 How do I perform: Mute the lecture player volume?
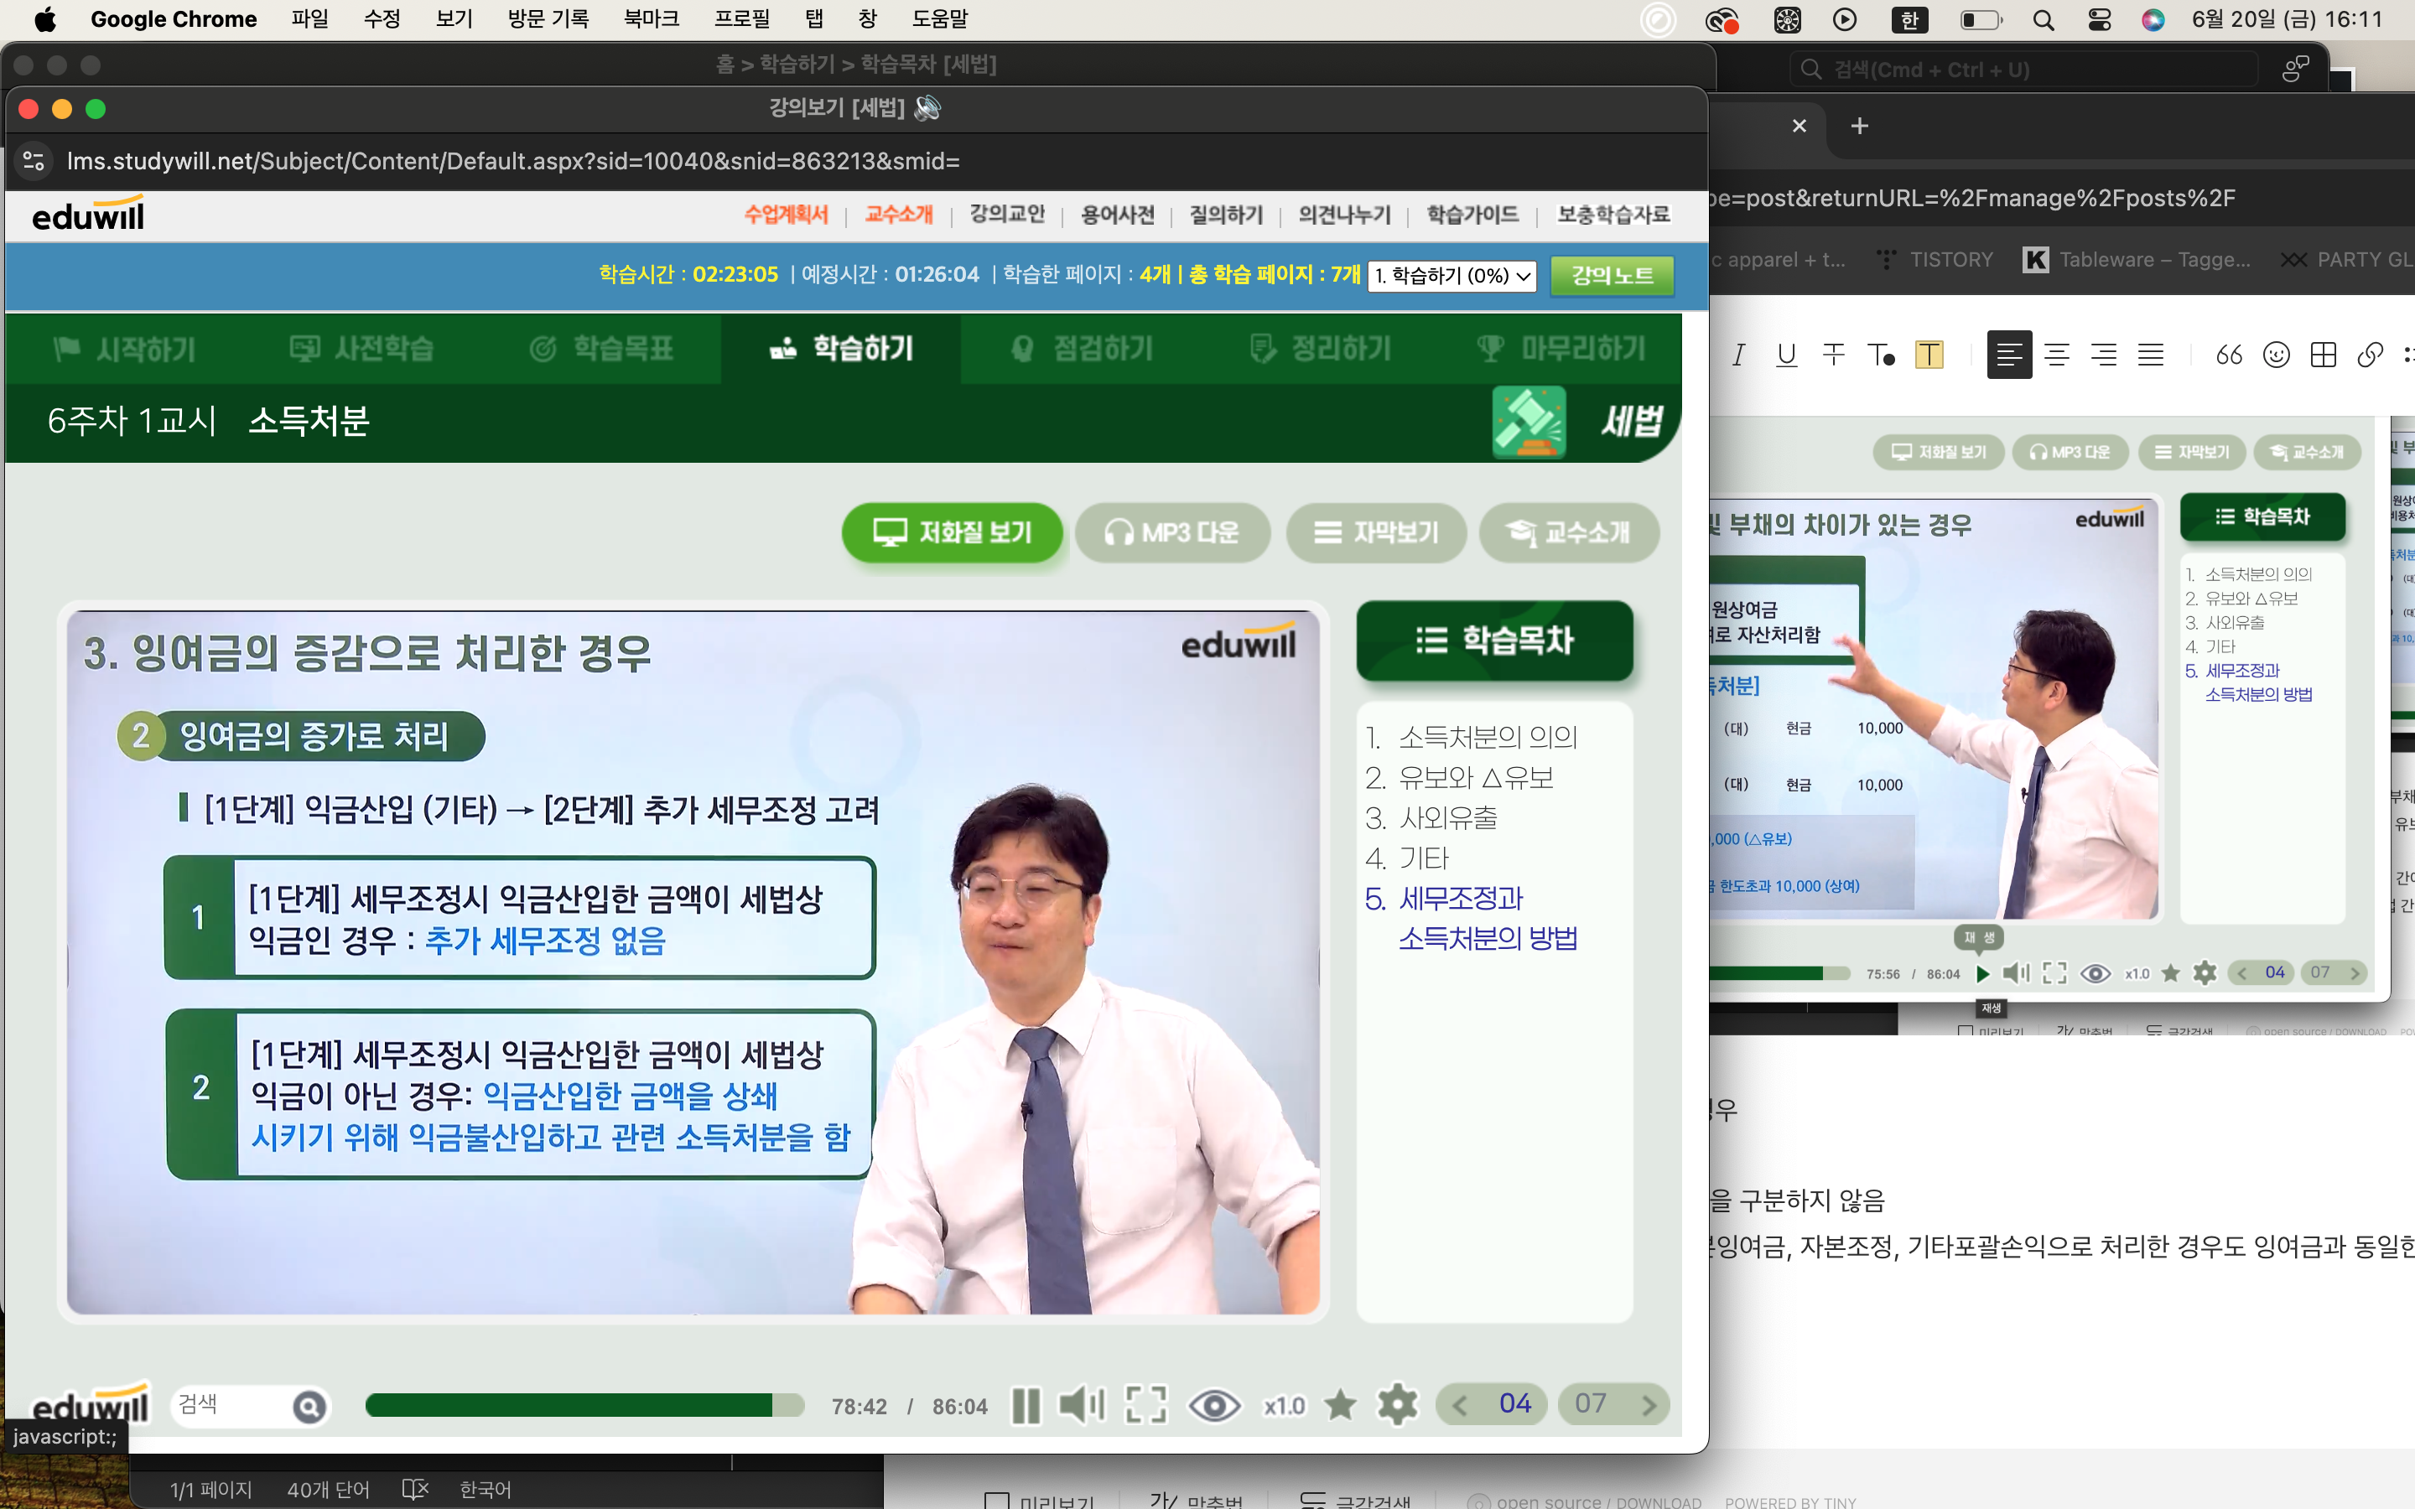(x=1081, y=1405)
